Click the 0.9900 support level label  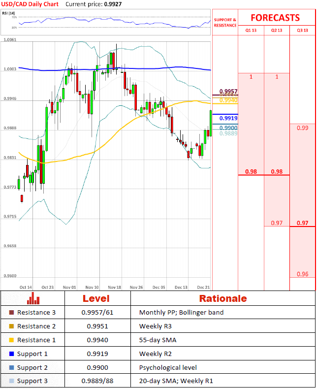point(228,128)
